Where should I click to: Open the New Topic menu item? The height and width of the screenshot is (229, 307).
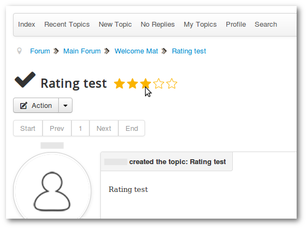[115, 25]
